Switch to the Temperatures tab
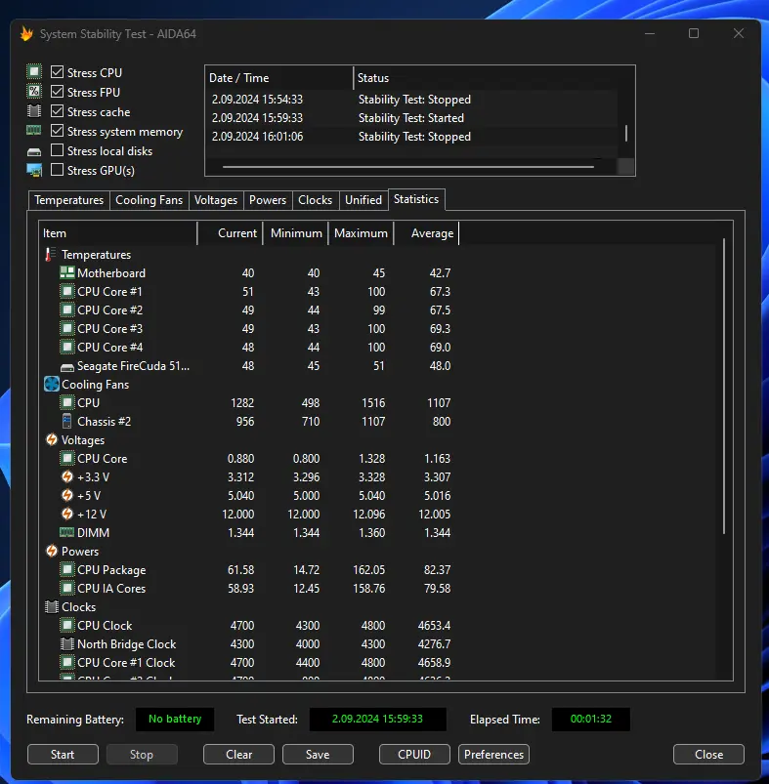 point(69,200)
